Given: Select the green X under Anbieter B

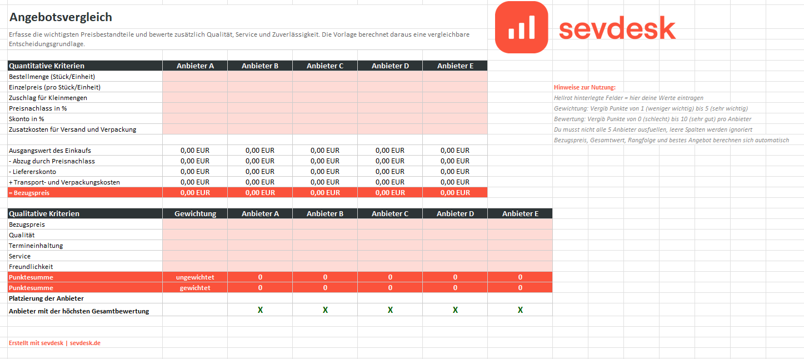Looking at the screenshot, I should click(325, 310).
